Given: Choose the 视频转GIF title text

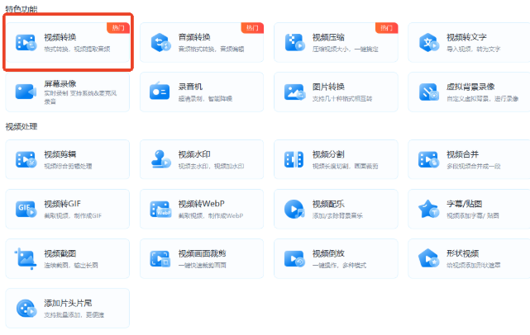Looking at the screenshot, I should pyautogui.click(x=63, y=204).
